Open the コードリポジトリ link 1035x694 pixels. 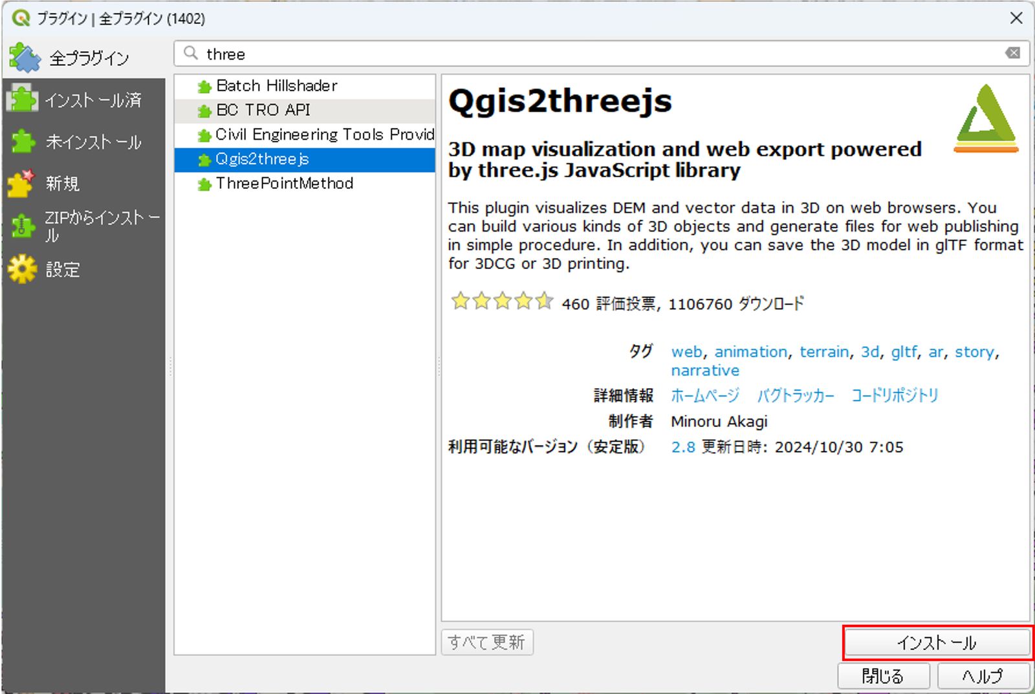[x=895, y=395]
